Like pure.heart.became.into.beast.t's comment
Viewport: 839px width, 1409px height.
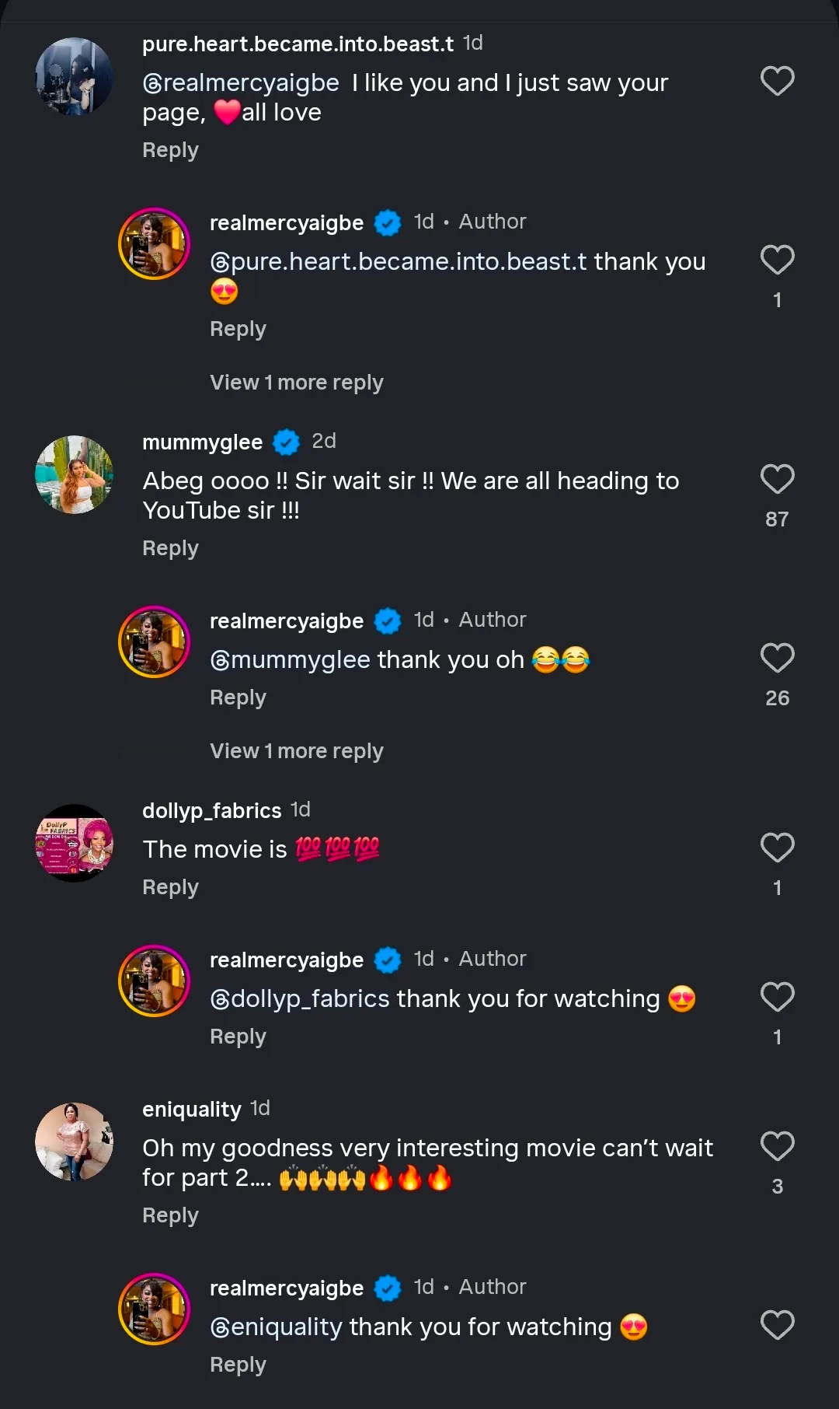coord(777,81)
